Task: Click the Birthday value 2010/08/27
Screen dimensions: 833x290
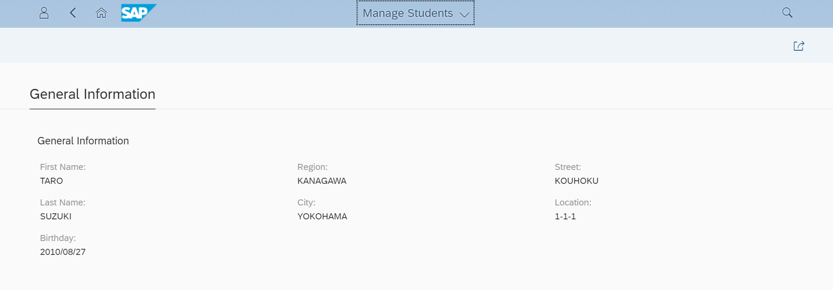Action: pos(63,252)
